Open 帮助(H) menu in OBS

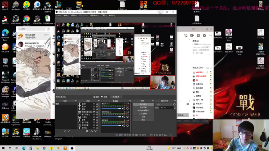click(x=112, y=15)
